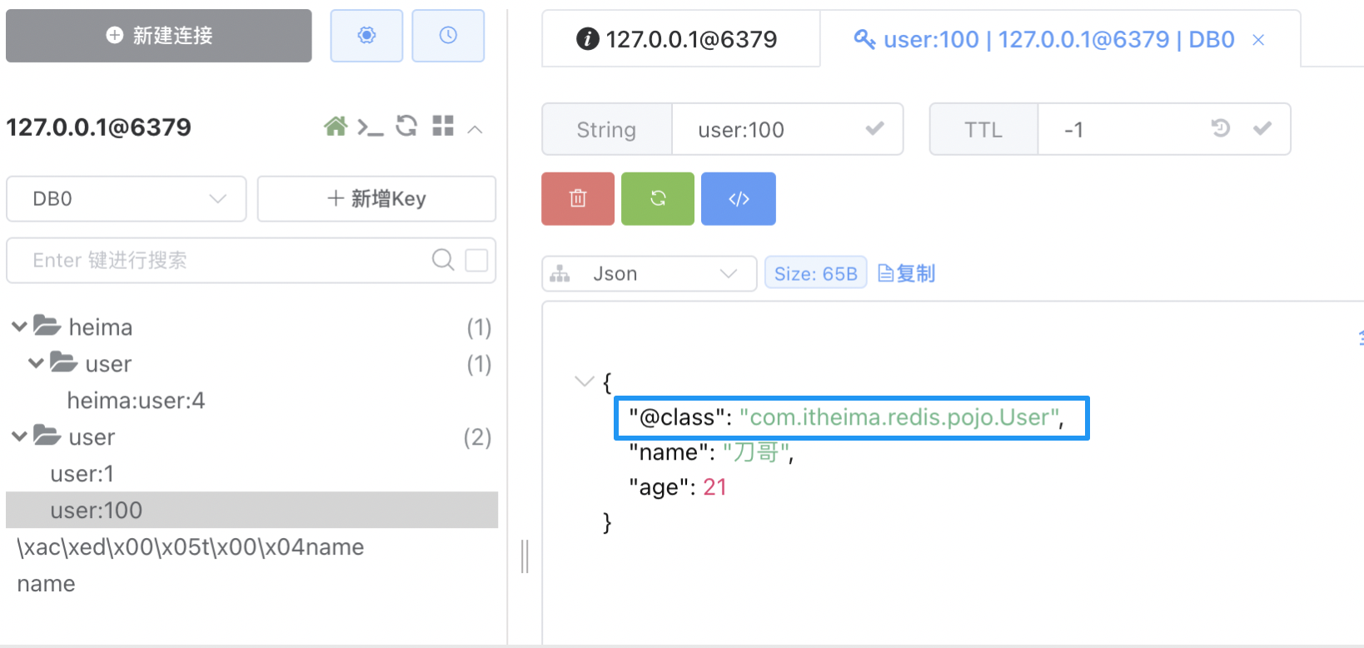Screen dimensions: 1364x648
Task: Focus the key search input field
Action: coord(225,261)
